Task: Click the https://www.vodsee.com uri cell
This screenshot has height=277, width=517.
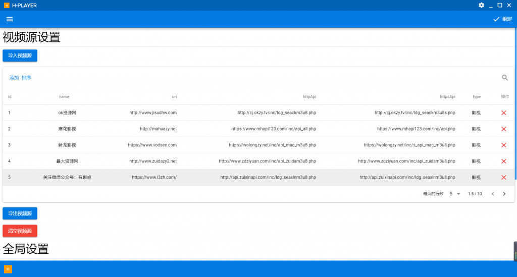Action: click(x=152, y=145)
